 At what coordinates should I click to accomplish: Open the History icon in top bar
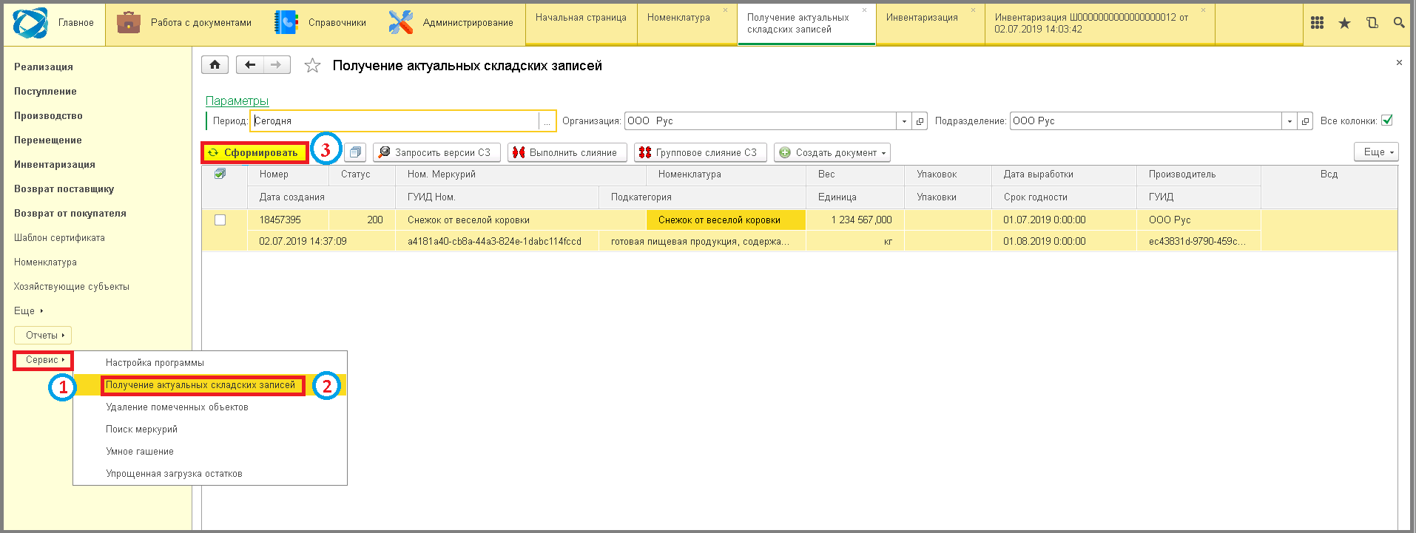coord(1372,23)
